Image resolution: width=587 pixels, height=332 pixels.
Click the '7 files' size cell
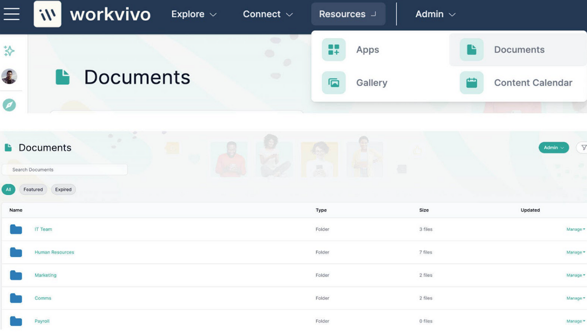(x=426, y=252)
